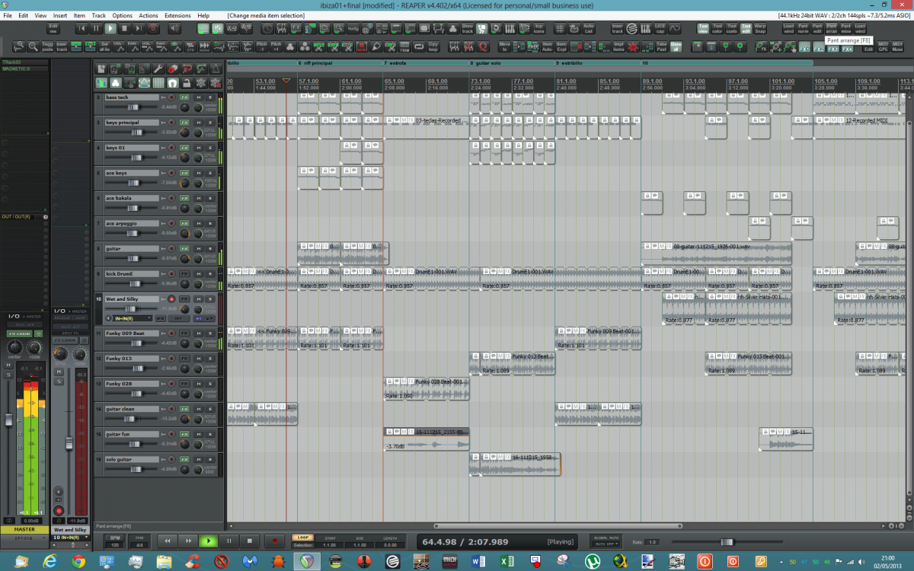This screenshot has height=571, width=914.
Task: Click the playback rate slider
Action: (726, 541)
